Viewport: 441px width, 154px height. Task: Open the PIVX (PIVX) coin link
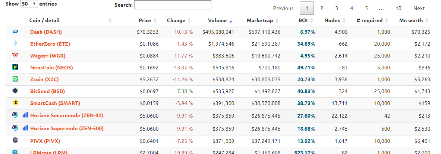(x=45, y=141)
